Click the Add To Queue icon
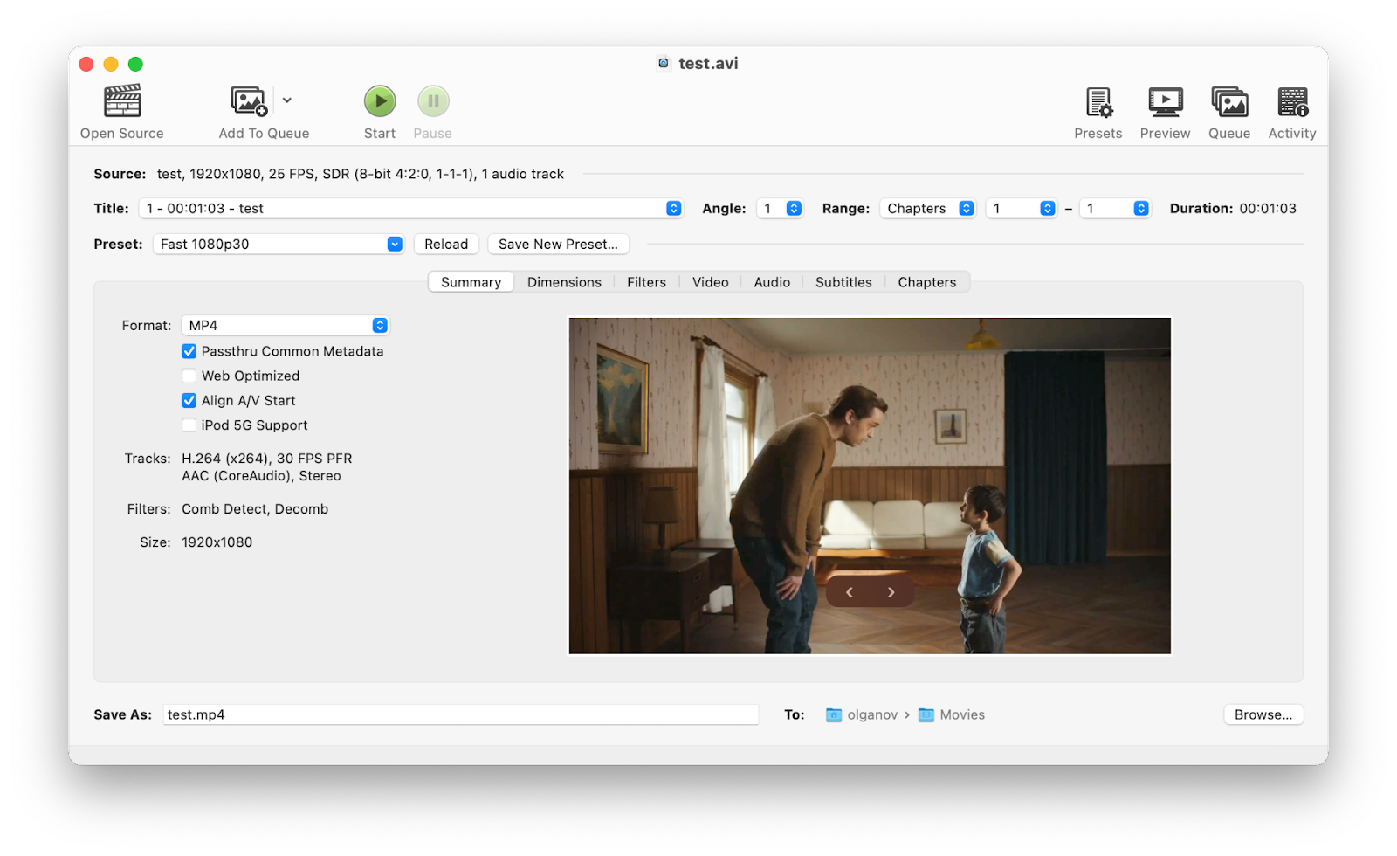Screen dimensions: 1397x856 247,101
